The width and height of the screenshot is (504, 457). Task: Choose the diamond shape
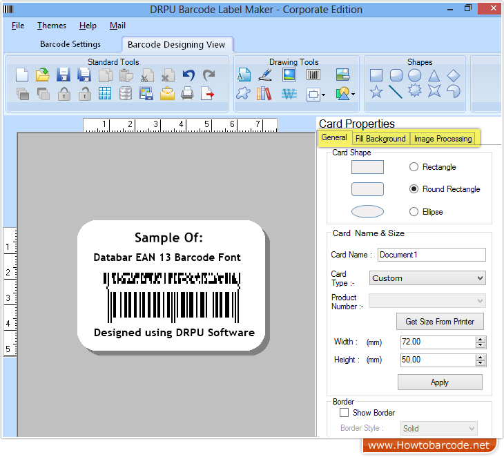click(454, 75)
